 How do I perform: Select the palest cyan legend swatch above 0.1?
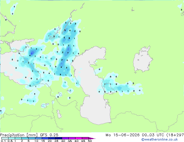(5, 138)
